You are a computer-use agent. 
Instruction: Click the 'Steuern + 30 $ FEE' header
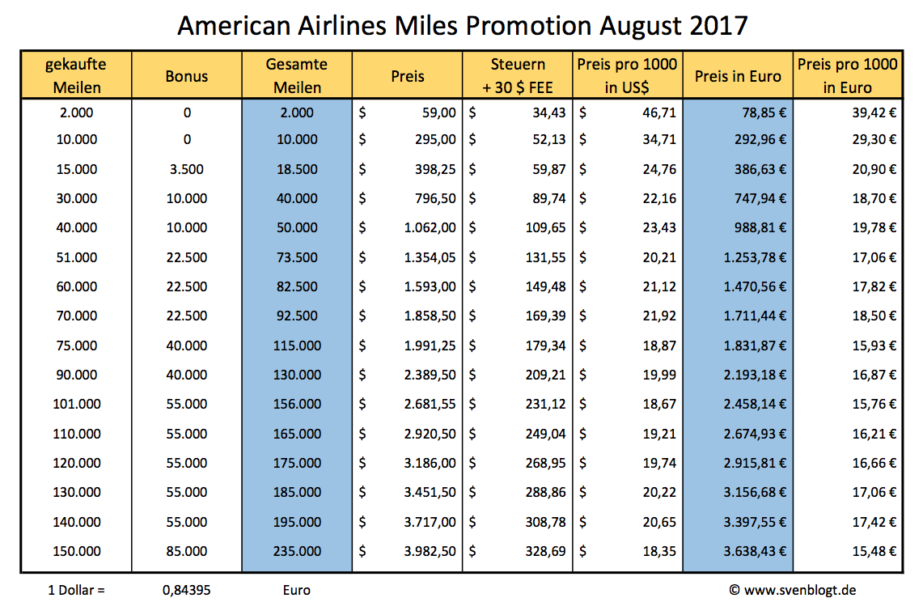518,75
